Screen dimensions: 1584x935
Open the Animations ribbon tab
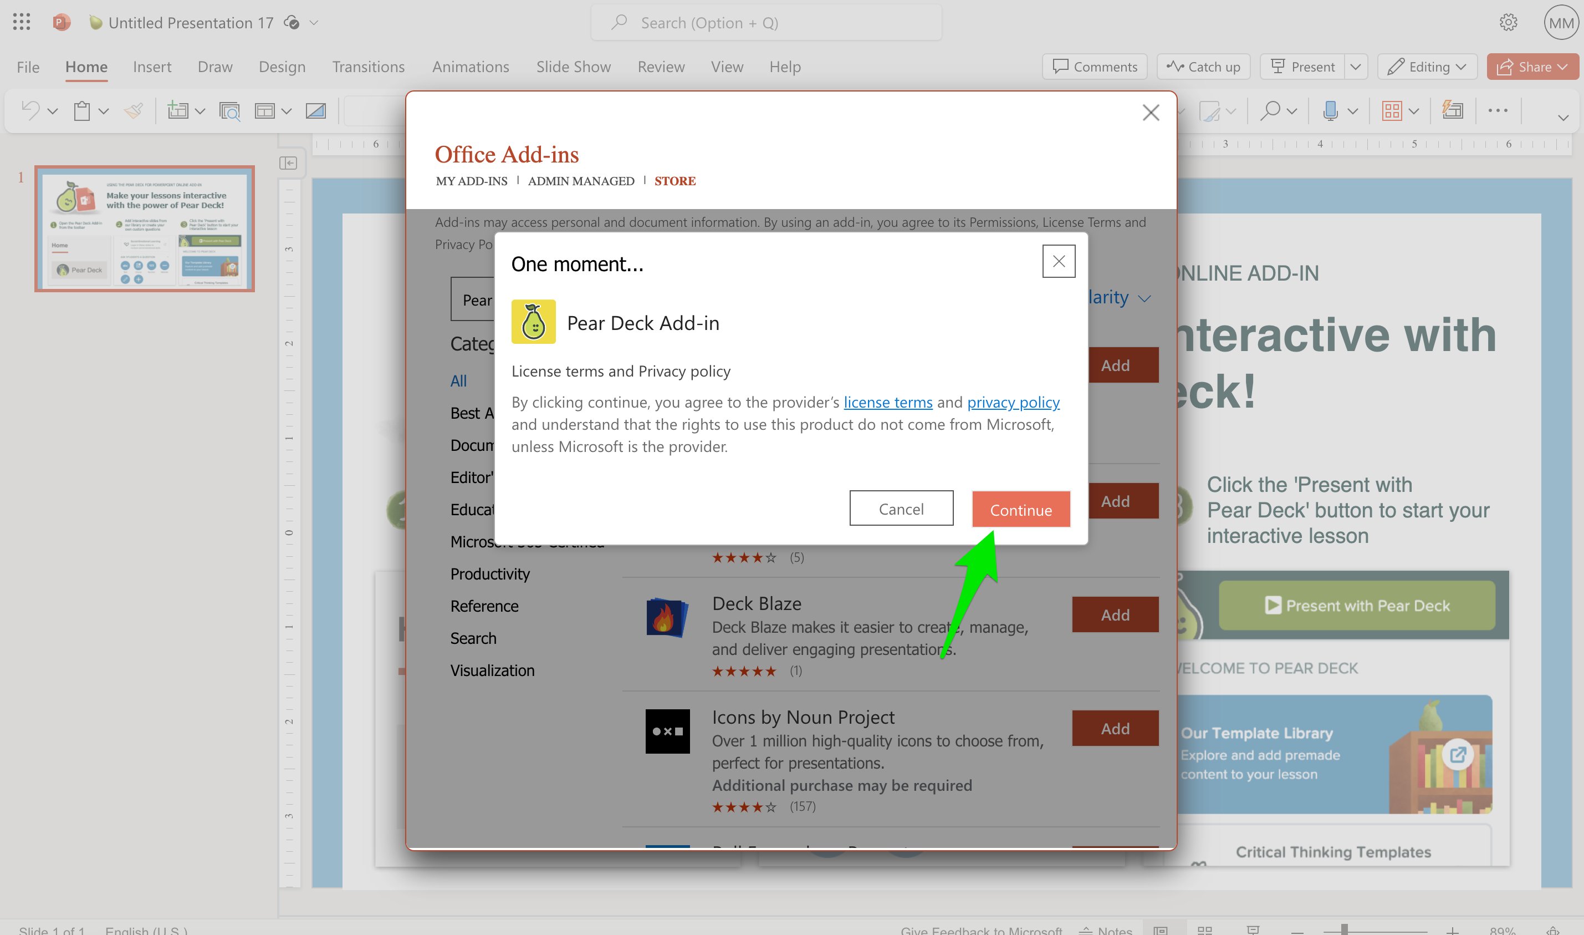(471, 67)
